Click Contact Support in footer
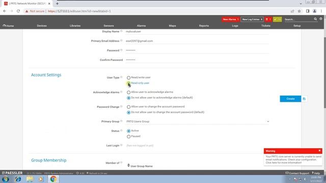The height and width of the screenshot is (183, 326). tap(297, 173)
